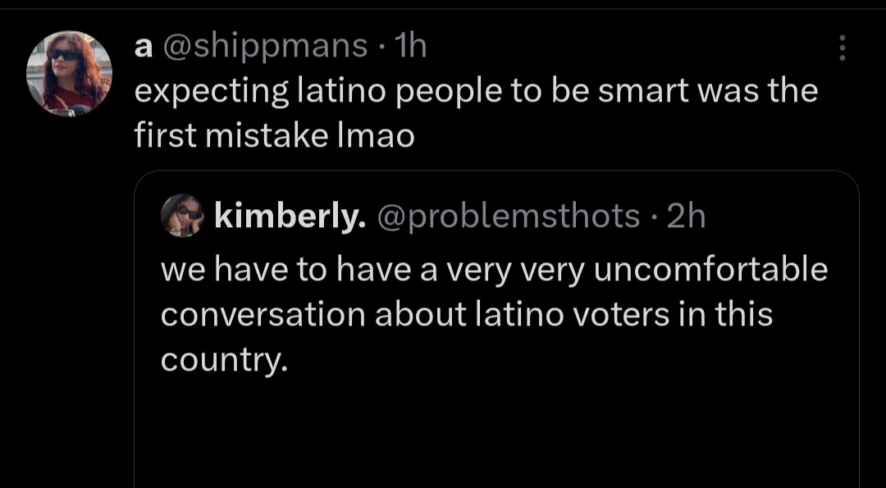Tap the word "country." in quoted tweet
Image resolution: width=886 pixels, height=488 pixels.
[x=224, y=360]
